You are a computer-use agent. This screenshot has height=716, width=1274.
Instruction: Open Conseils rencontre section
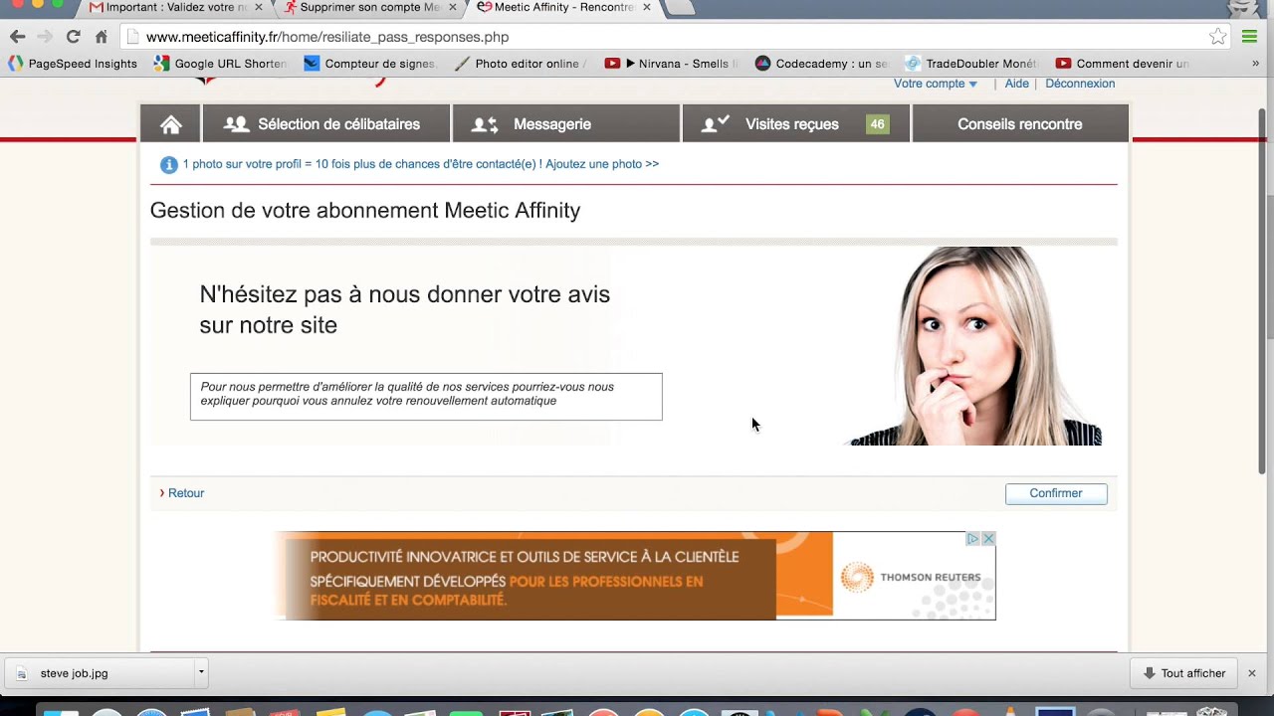1020,124
